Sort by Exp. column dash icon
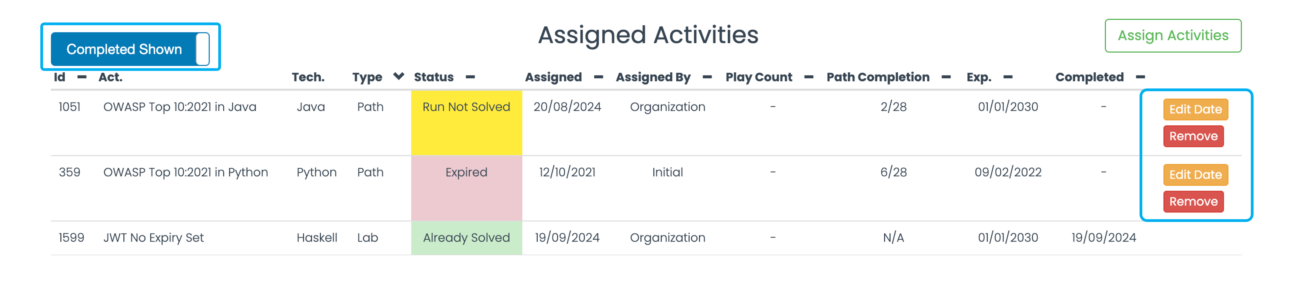Image resolution: width=1306 pixels, height=283 pixels. click(x=1008, y=77)
